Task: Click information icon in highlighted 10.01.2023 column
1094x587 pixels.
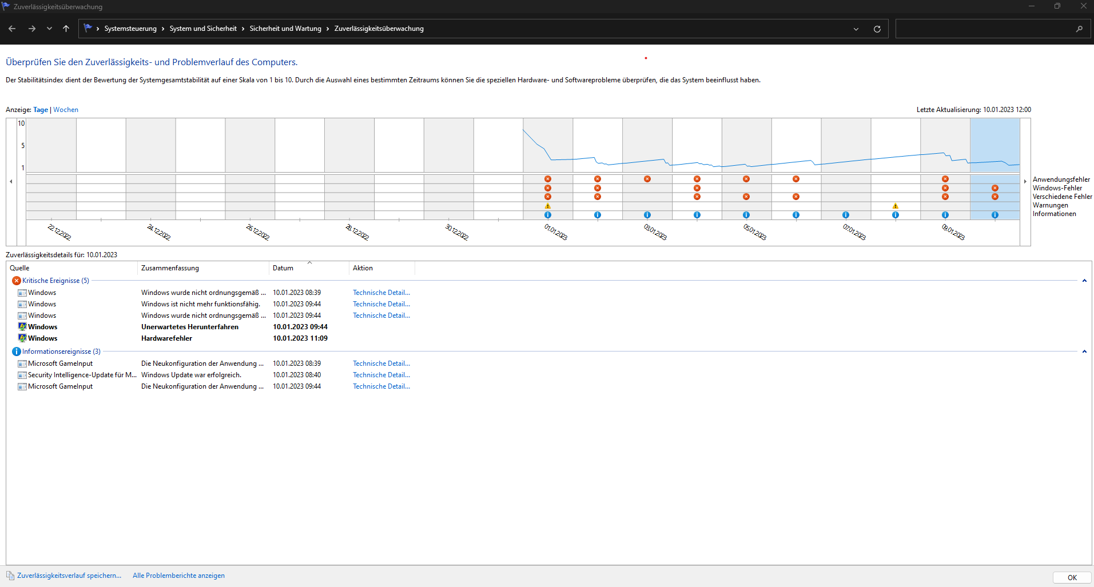Action: 995,215
